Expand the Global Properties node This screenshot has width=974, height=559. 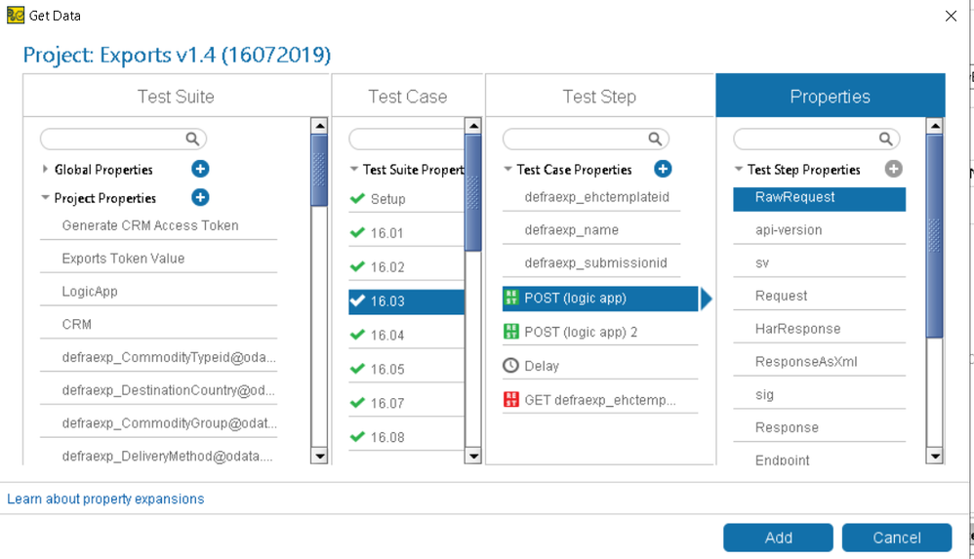[46, 169]
